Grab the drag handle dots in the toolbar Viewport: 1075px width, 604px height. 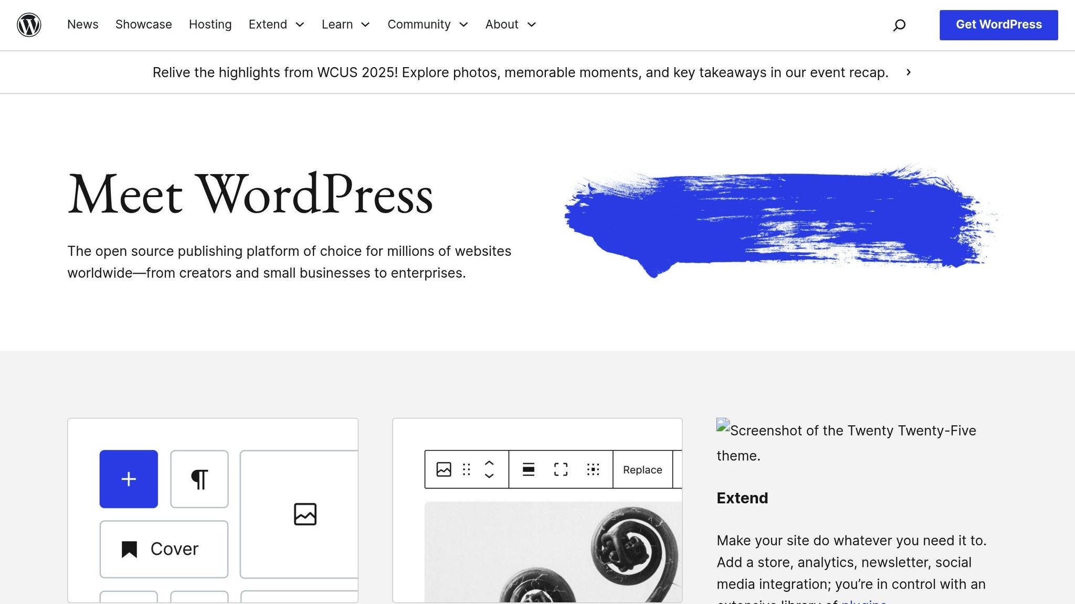click(x=466, y=469)
